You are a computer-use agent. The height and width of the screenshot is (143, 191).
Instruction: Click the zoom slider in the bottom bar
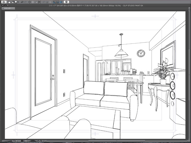pyautogui.click(x=7, y=141)
